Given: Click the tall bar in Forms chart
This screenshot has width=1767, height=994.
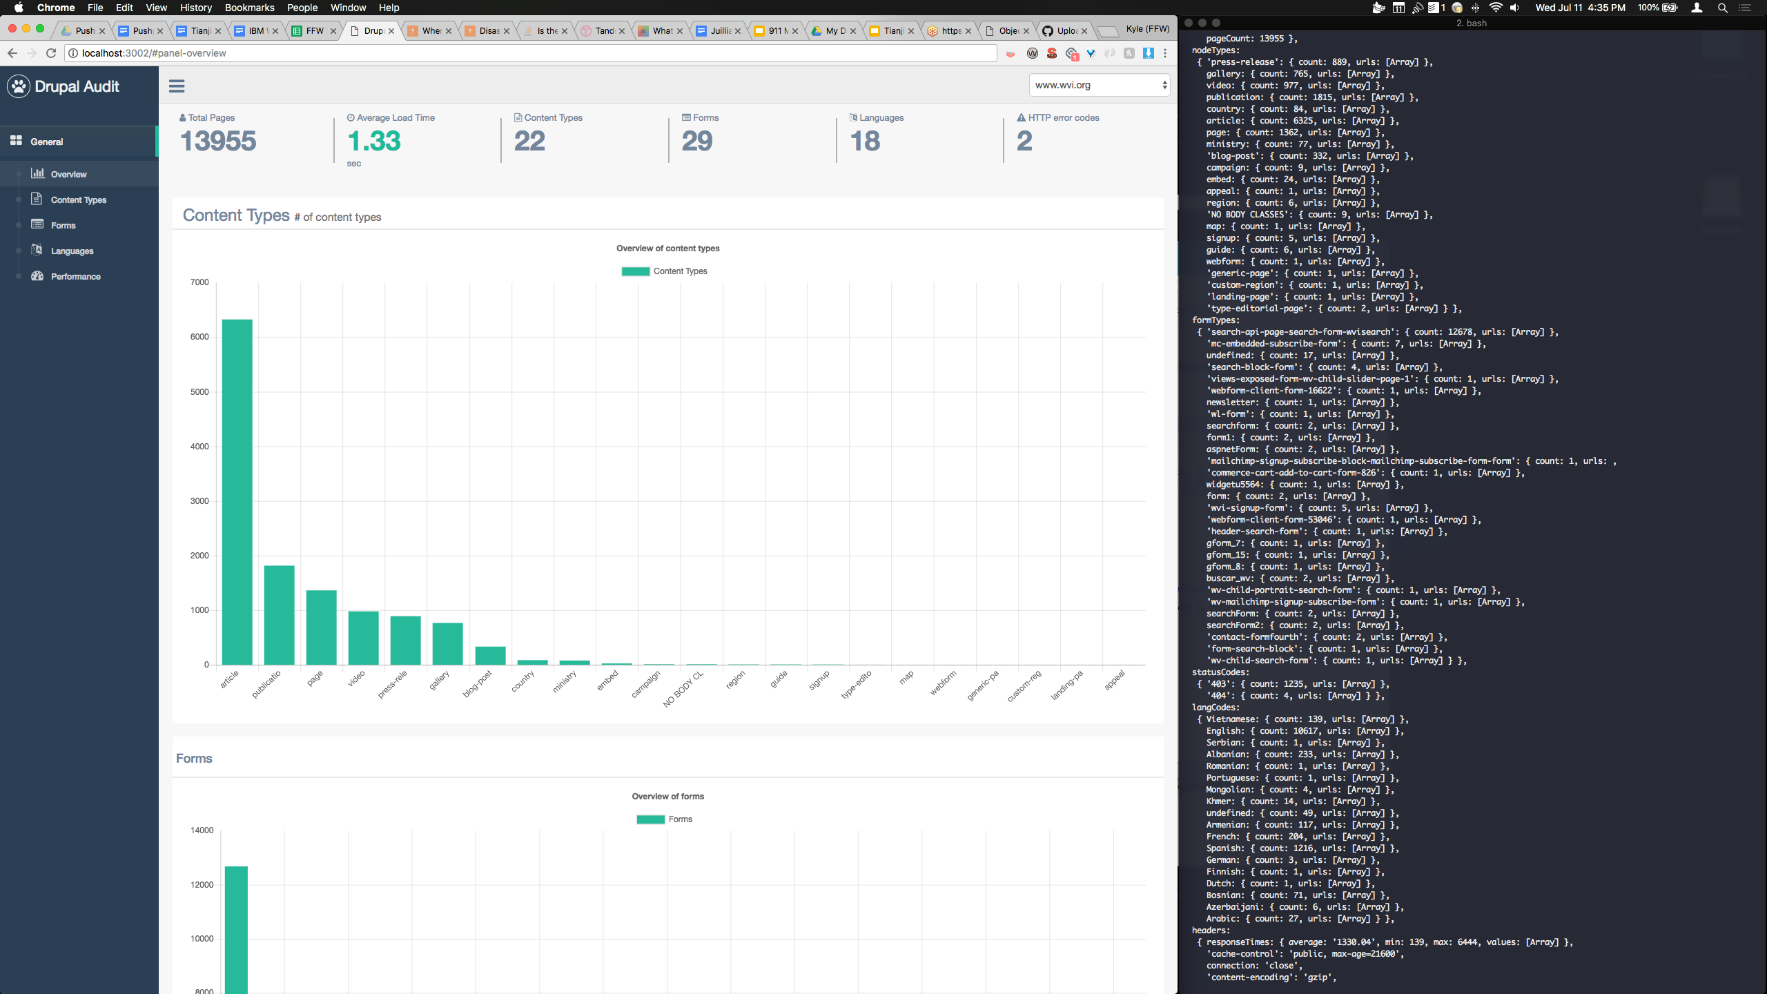Looking at the screenshot, I should coord(236,930).
